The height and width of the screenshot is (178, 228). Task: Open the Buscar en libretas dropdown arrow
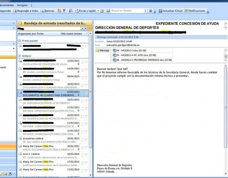[145, 11]
